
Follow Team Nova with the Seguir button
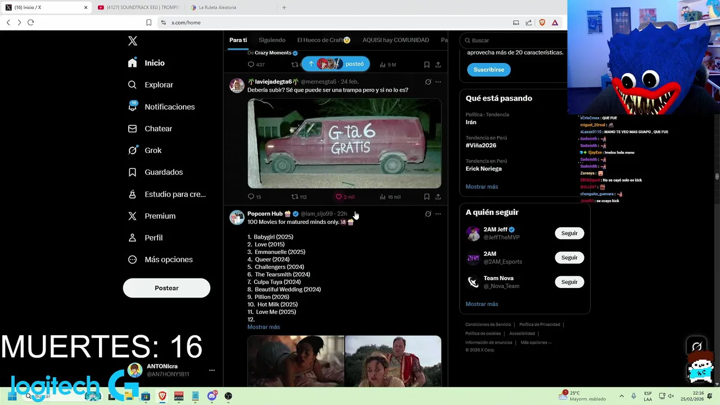pos(569,282)
